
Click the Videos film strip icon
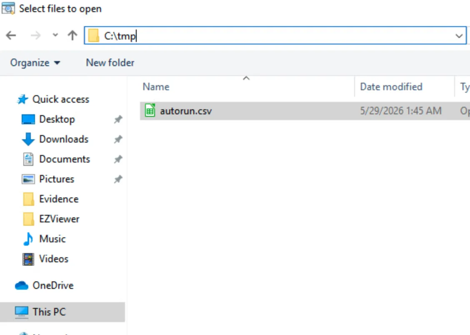pyautogui.click(x=28, y=259)
